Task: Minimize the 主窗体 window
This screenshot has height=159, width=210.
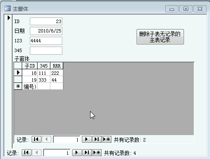Action: 172,9
